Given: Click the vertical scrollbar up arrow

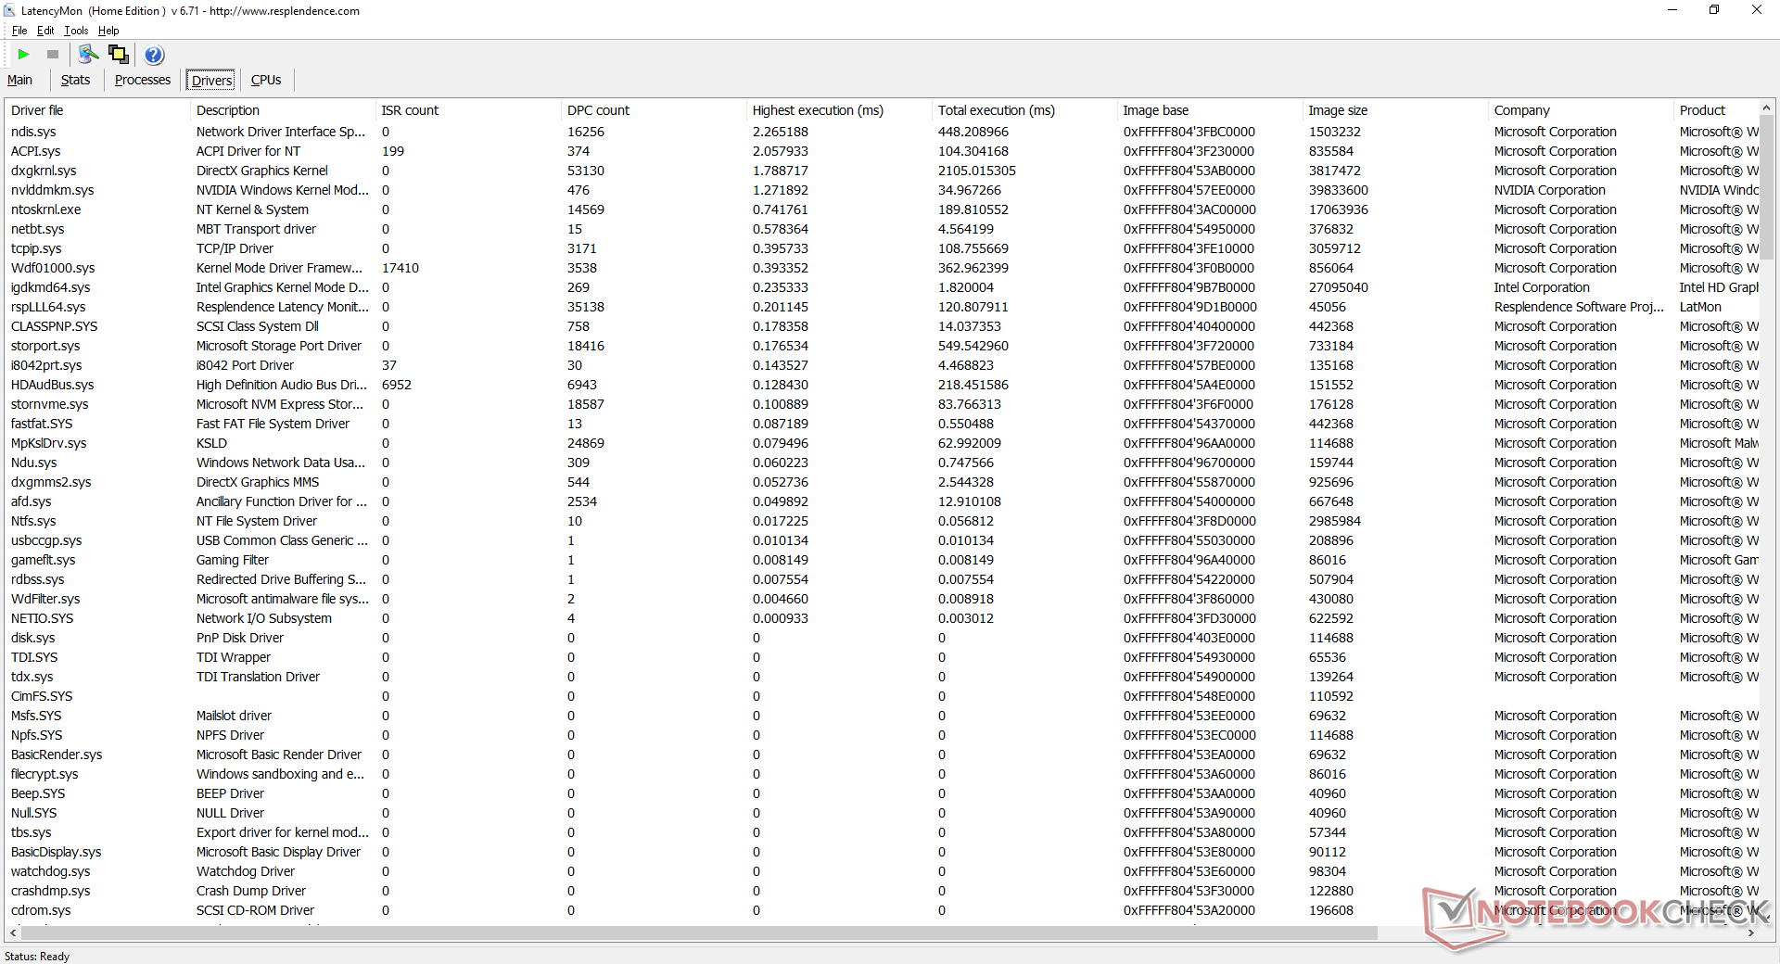Looking at the screenshot, I should coord(1767,108).
